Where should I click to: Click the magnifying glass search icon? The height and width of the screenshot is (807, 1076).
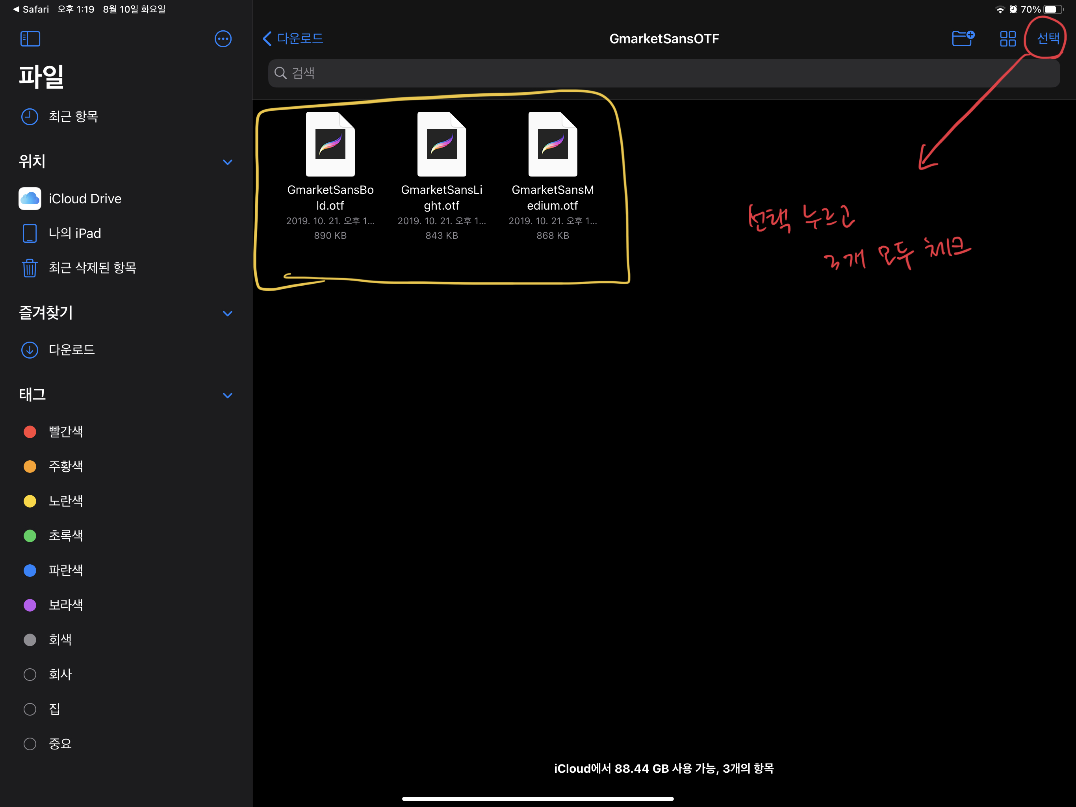pyautogui.click(x=280, y=73)
